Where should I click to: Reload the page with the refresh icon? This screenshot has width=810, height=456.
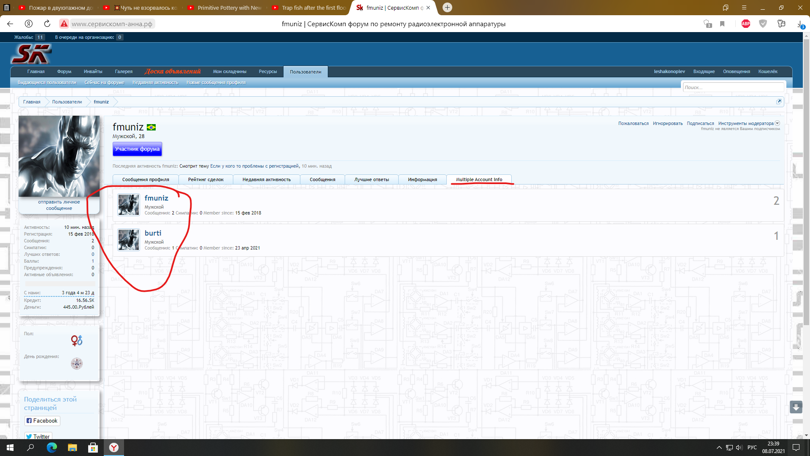pyautogui.click(x=47, y=24)
